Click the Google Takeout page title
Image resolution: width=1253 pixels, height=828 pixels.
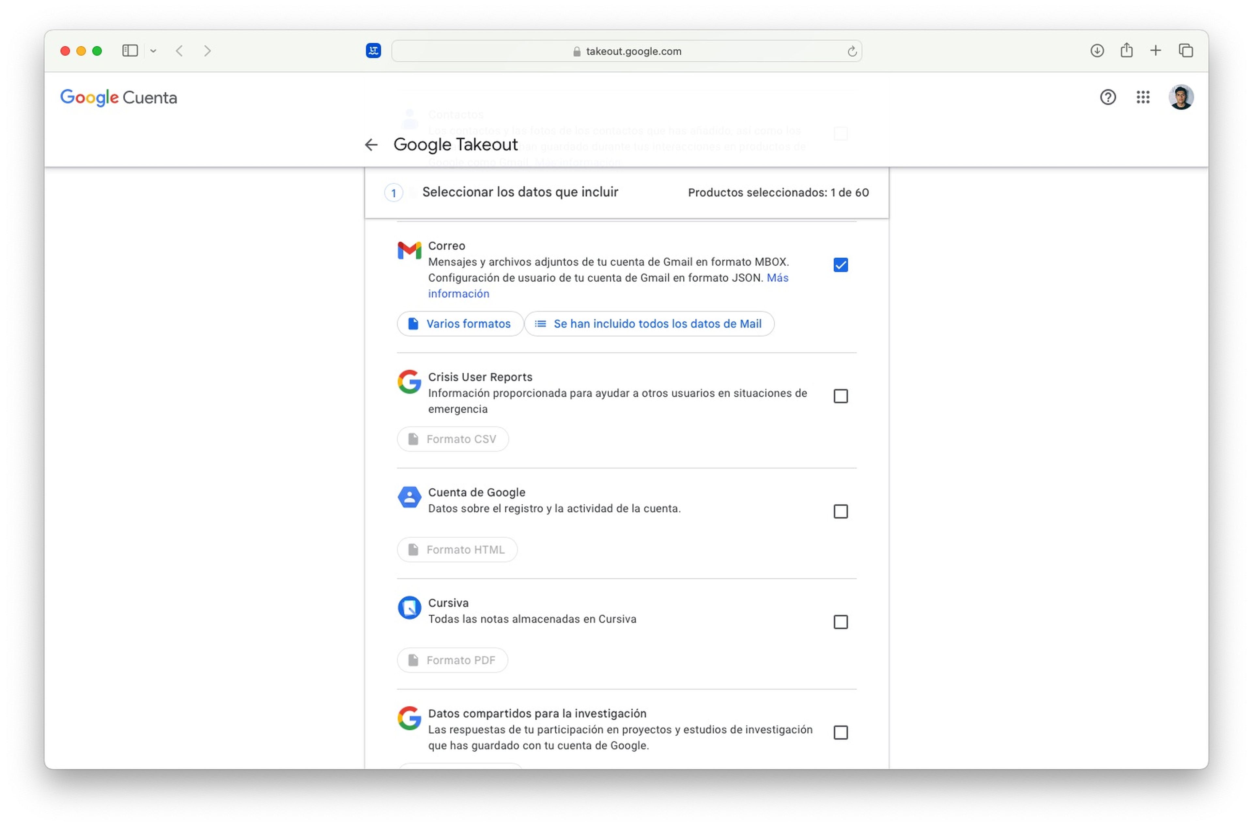455,145
